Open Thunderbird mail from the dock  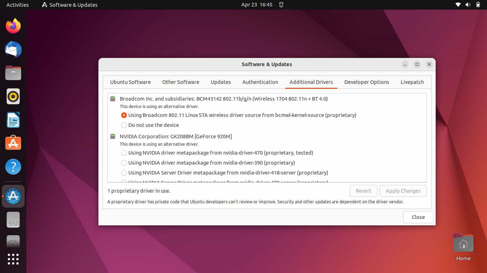pos(13,49)
